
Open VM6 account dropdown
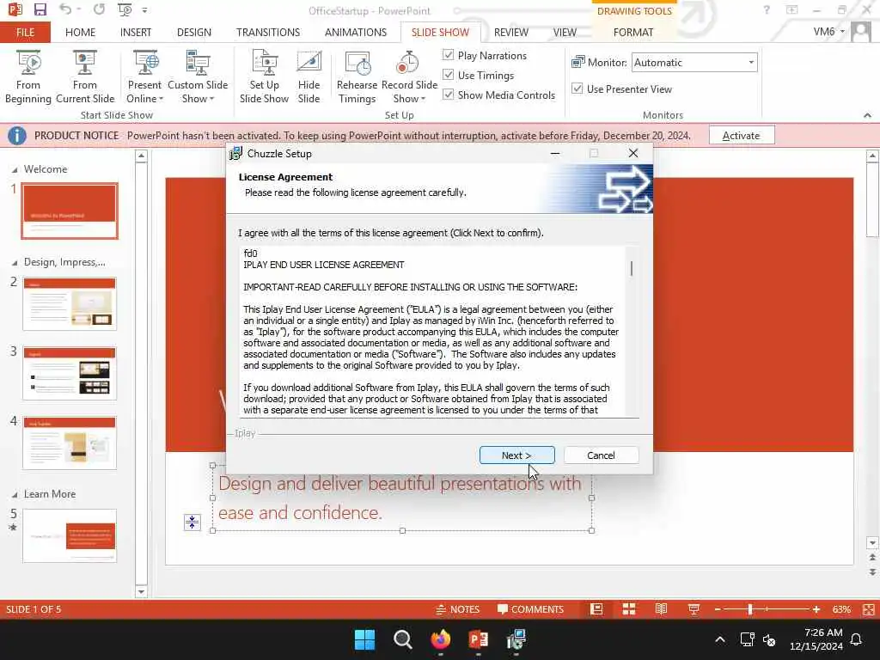[829, 32]
